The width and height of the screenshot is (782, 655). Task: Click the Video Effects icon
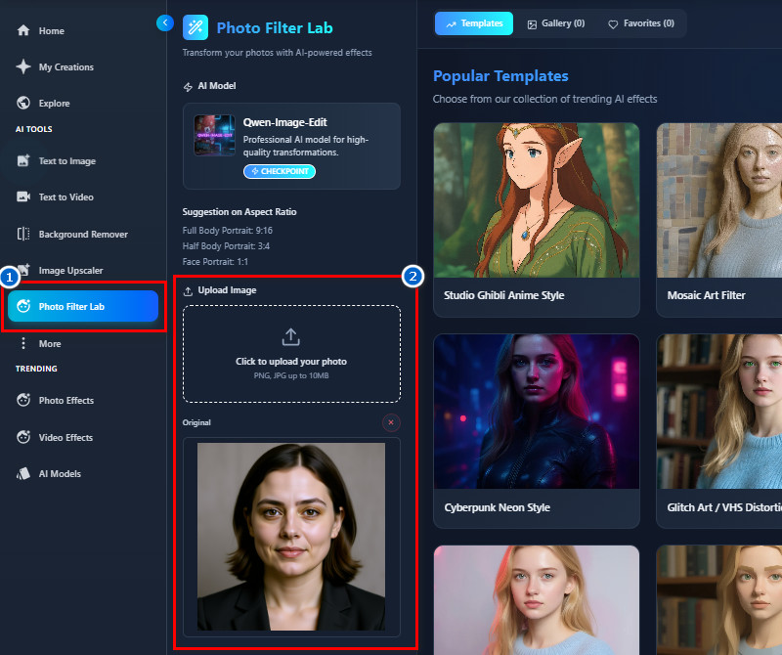[23, 437]
